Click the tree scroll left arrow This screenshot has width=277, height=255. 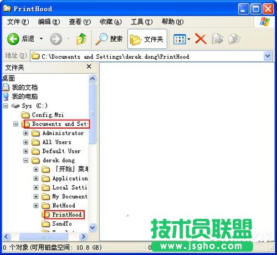[x=7, y=237]
